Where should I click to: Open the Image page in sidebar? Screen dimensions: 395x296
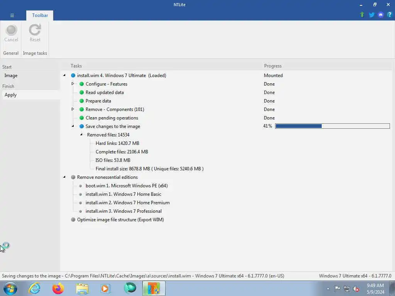click(x=11, y=76)
